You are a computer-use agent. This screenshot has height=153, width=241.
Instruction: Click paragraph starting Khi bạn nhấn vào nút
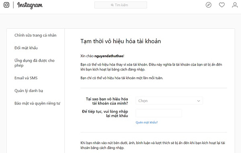[153, 145]
